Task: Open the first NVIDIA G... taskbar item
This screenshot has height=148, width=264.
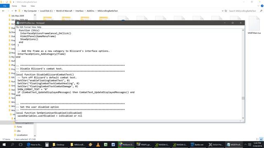Action: 162,144
